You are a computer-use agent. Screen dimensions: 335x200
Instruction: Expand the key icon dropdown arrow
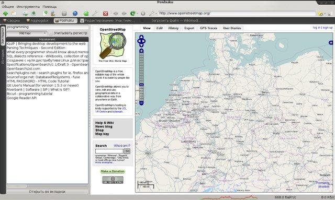157,14
